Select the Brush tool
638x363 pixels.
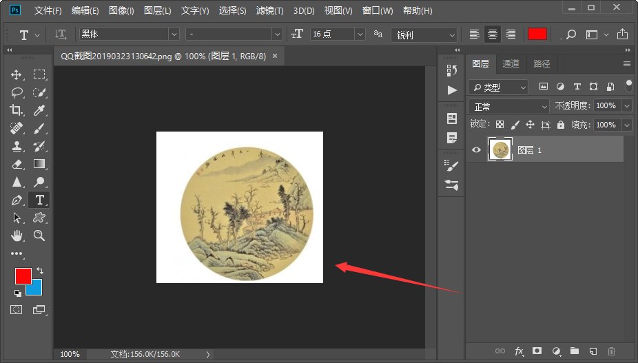[39, 128]
